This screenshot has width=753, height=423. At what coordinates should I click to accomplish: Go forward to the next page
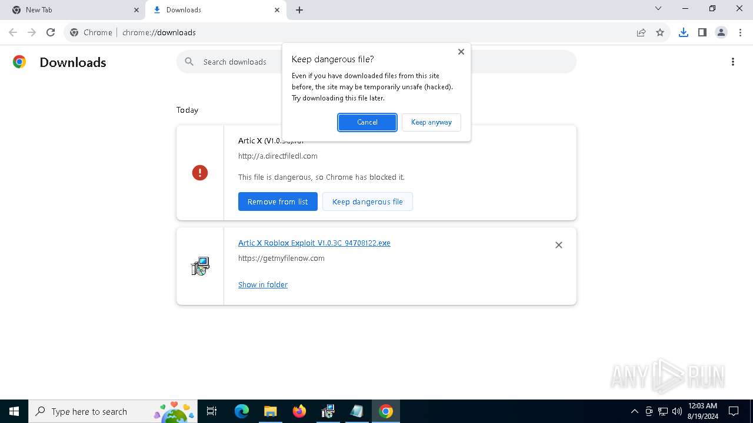32,32
